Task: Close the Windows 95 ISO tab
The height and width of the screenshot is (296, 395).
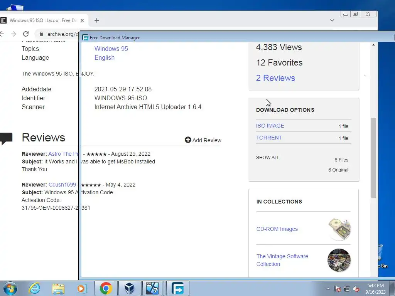Action: tap(82, 20)
